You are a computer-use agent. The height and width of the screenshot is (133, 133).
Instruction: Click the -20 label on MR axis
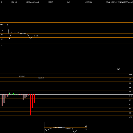click(130, 100)
